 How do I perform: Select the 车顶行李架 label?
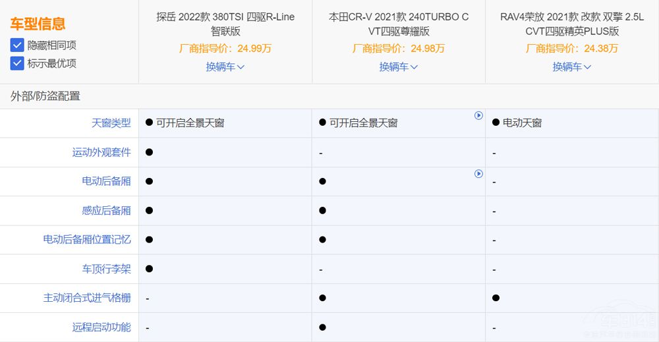pos(106,269)
